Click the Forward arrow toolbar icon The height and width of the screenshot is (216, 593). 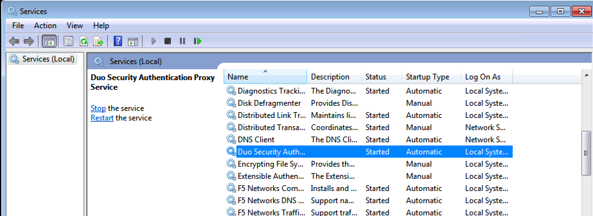tap(29, 41)
